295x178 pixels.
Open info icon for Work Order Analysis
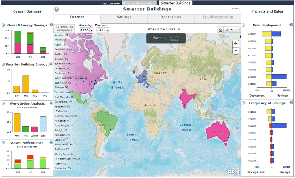pyautogui.click(x=3, y=103)
